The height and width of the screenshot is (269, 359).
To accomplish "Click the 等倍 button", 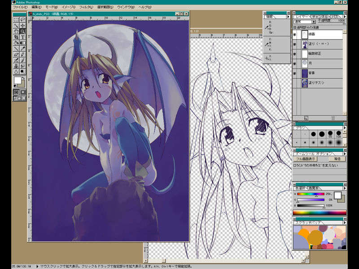I will (337, 159).
